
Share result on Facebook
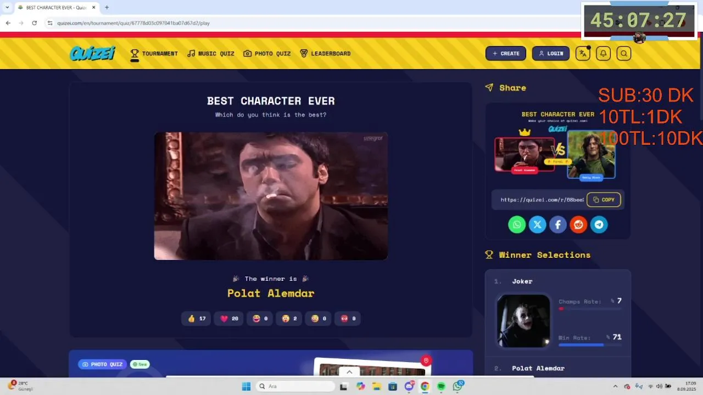[558, 224]
